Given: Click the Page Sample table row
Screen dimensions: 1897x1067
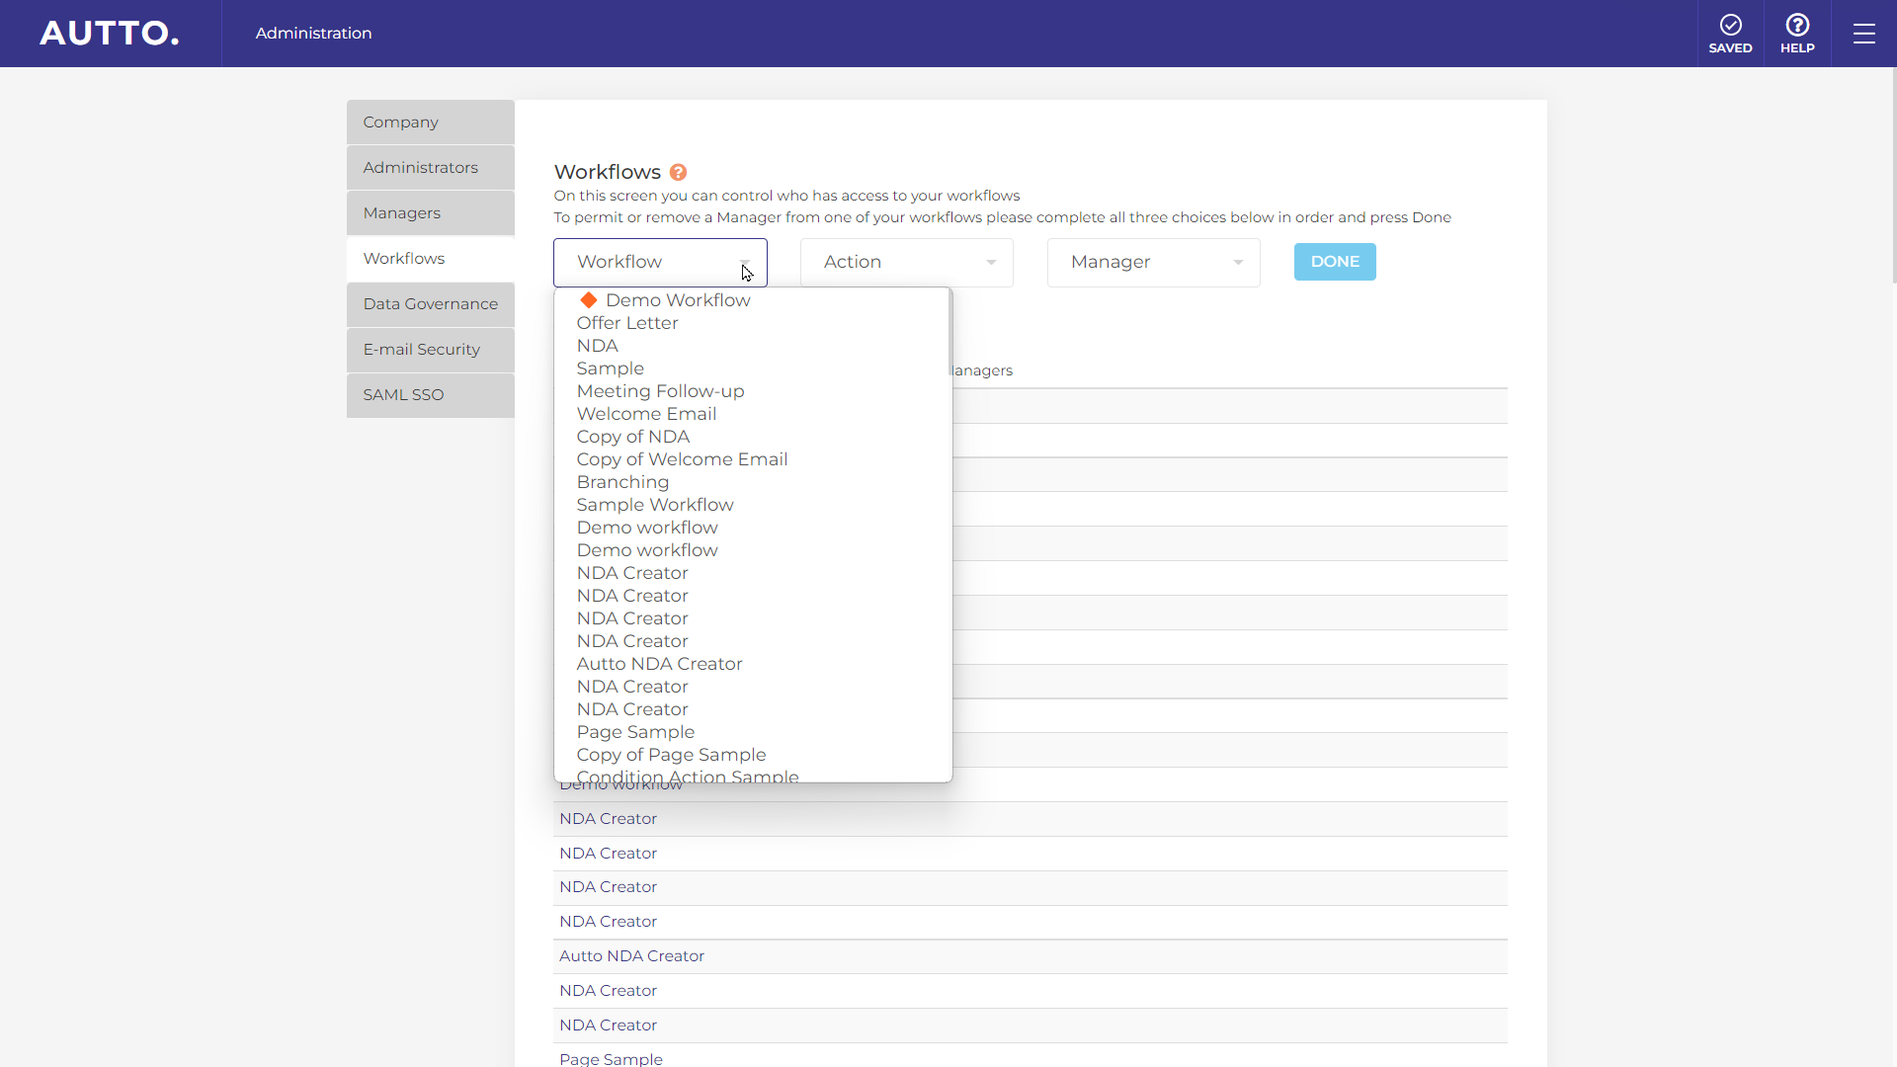Looking at the screenshot, I should point(1031,1057).
